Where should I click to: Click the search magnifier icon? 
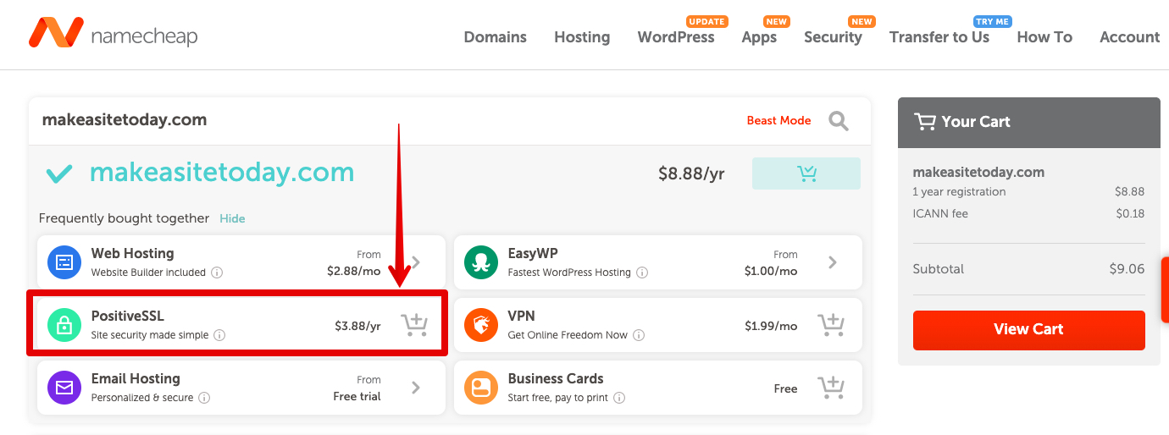pos(839,121)
